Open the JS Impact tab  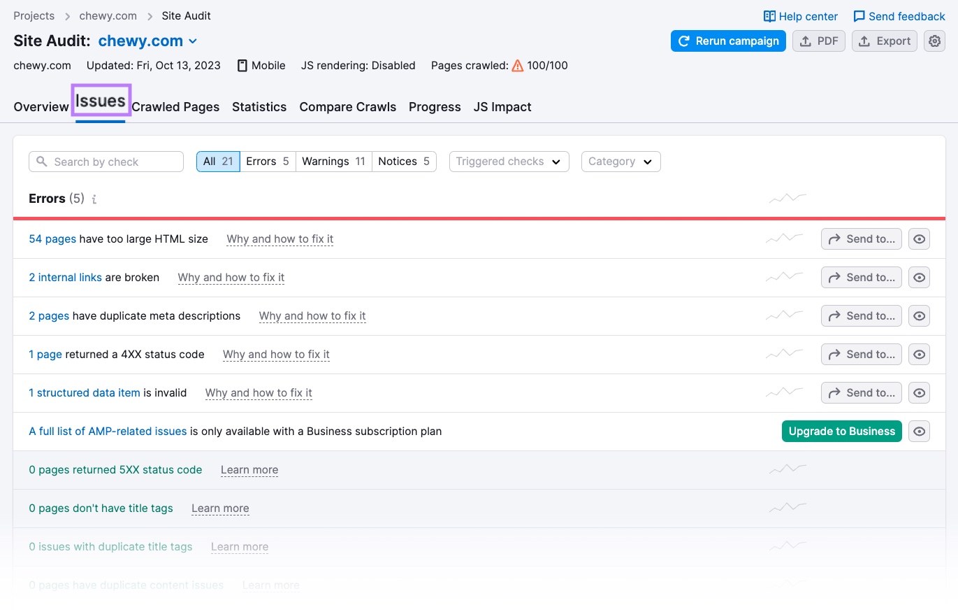click(502, 107)
